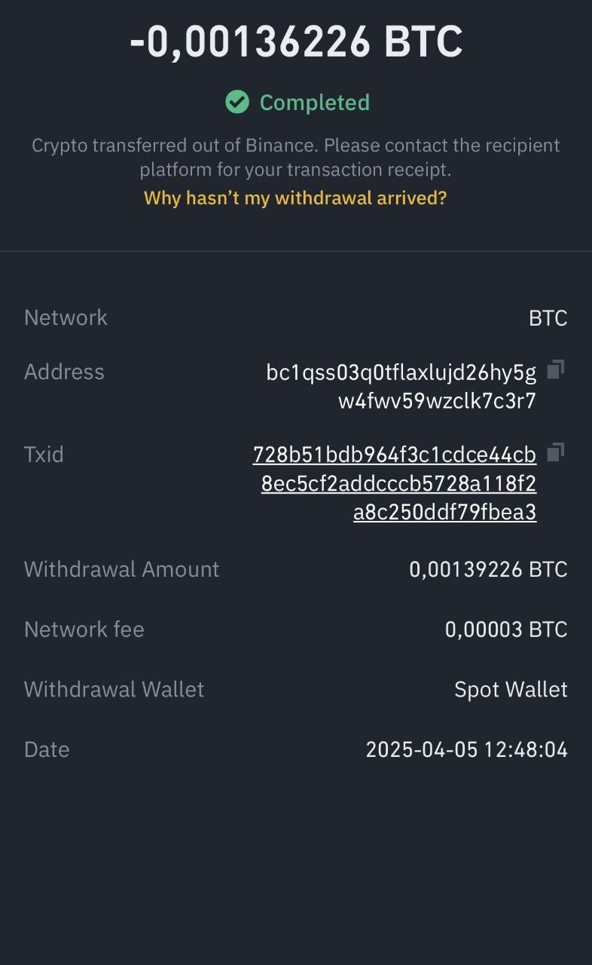Tap the Completed status label
The width and height of the screenshot is (592, 965).
(315, 103)
